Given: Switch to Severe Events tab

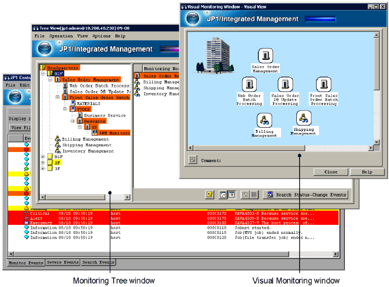Looking at the screenshot, I should [63, 262].
